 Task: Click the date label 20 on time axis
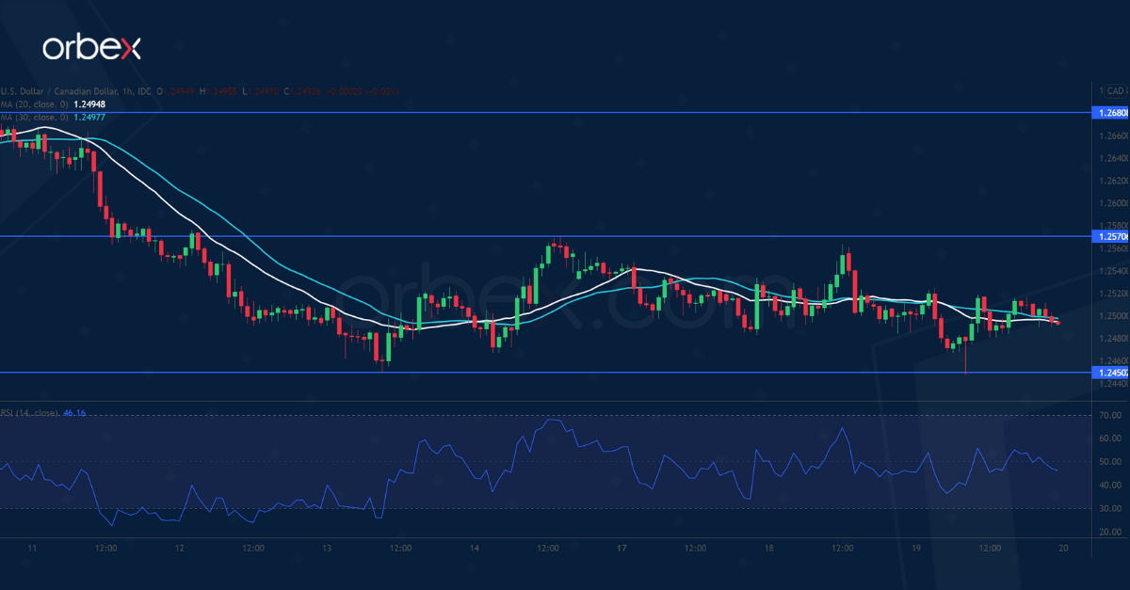(x=1064, y=548)
